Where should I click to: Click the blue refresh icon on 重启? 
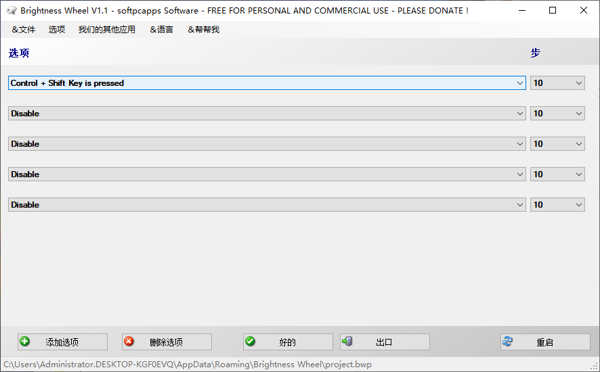(508, 342)
